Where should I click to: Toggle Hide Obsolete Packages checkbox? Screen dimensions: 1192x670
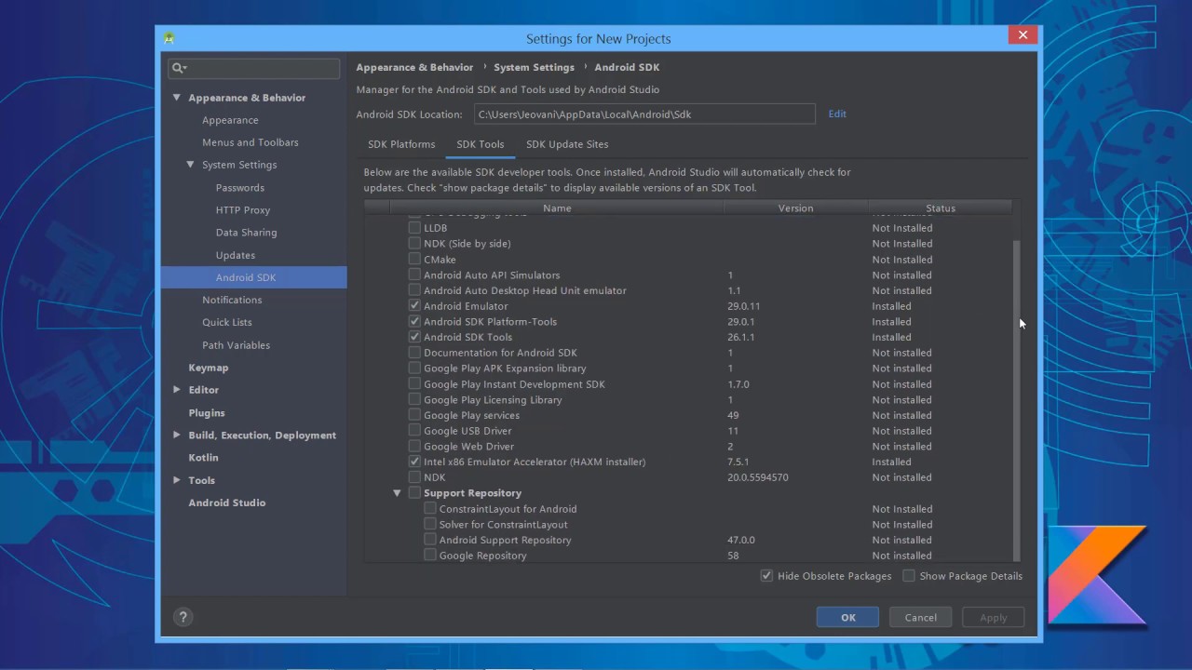click(x=766, y=576)
